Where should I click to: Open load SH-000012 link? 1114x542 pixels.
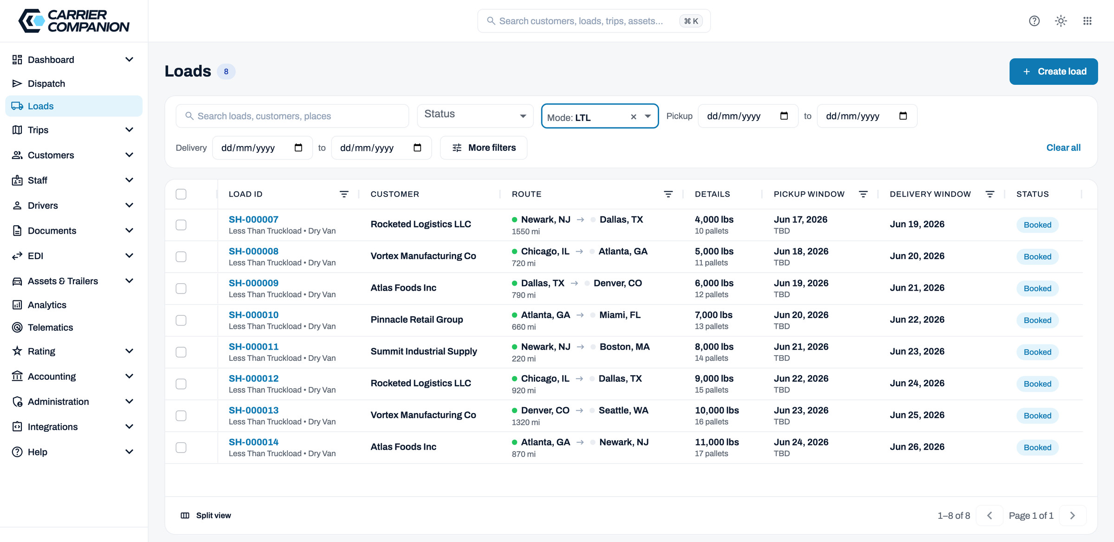point(253,378)
